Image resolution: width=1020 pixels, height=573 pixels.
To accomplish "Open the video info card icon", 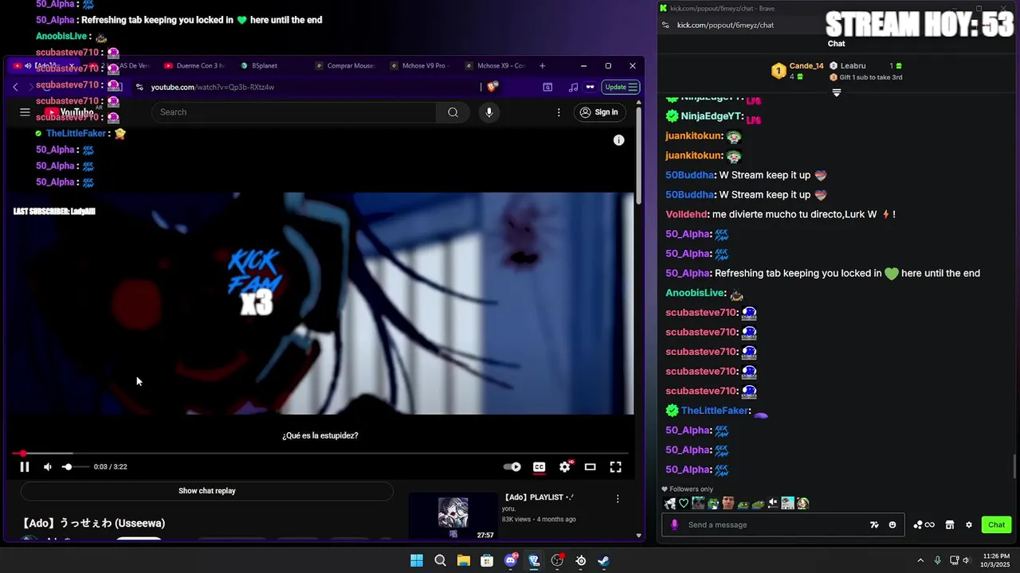I will [618, 140].
